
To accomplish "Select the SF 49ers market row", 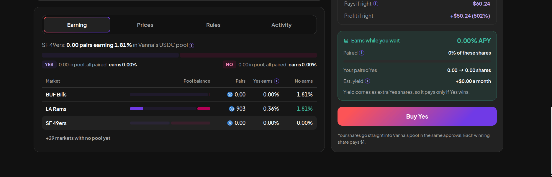I will click(x=179, y=123).
